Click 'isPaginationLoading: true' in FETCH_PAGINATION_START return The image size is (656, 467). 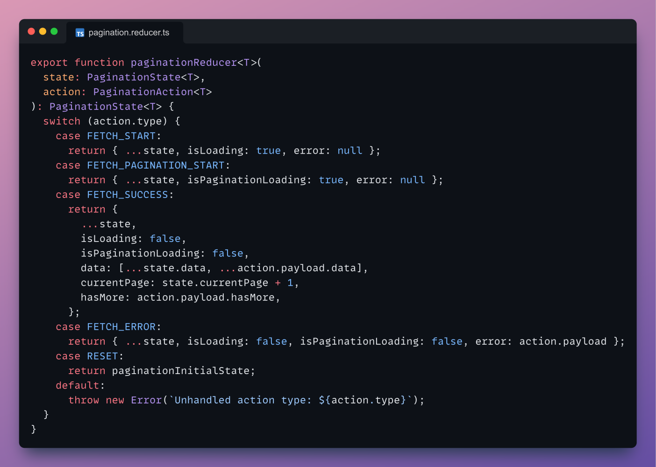click(265, 180)
